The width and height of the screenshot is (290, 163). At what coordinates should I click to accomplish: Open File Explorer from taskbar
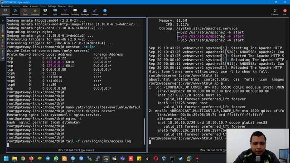14,158
